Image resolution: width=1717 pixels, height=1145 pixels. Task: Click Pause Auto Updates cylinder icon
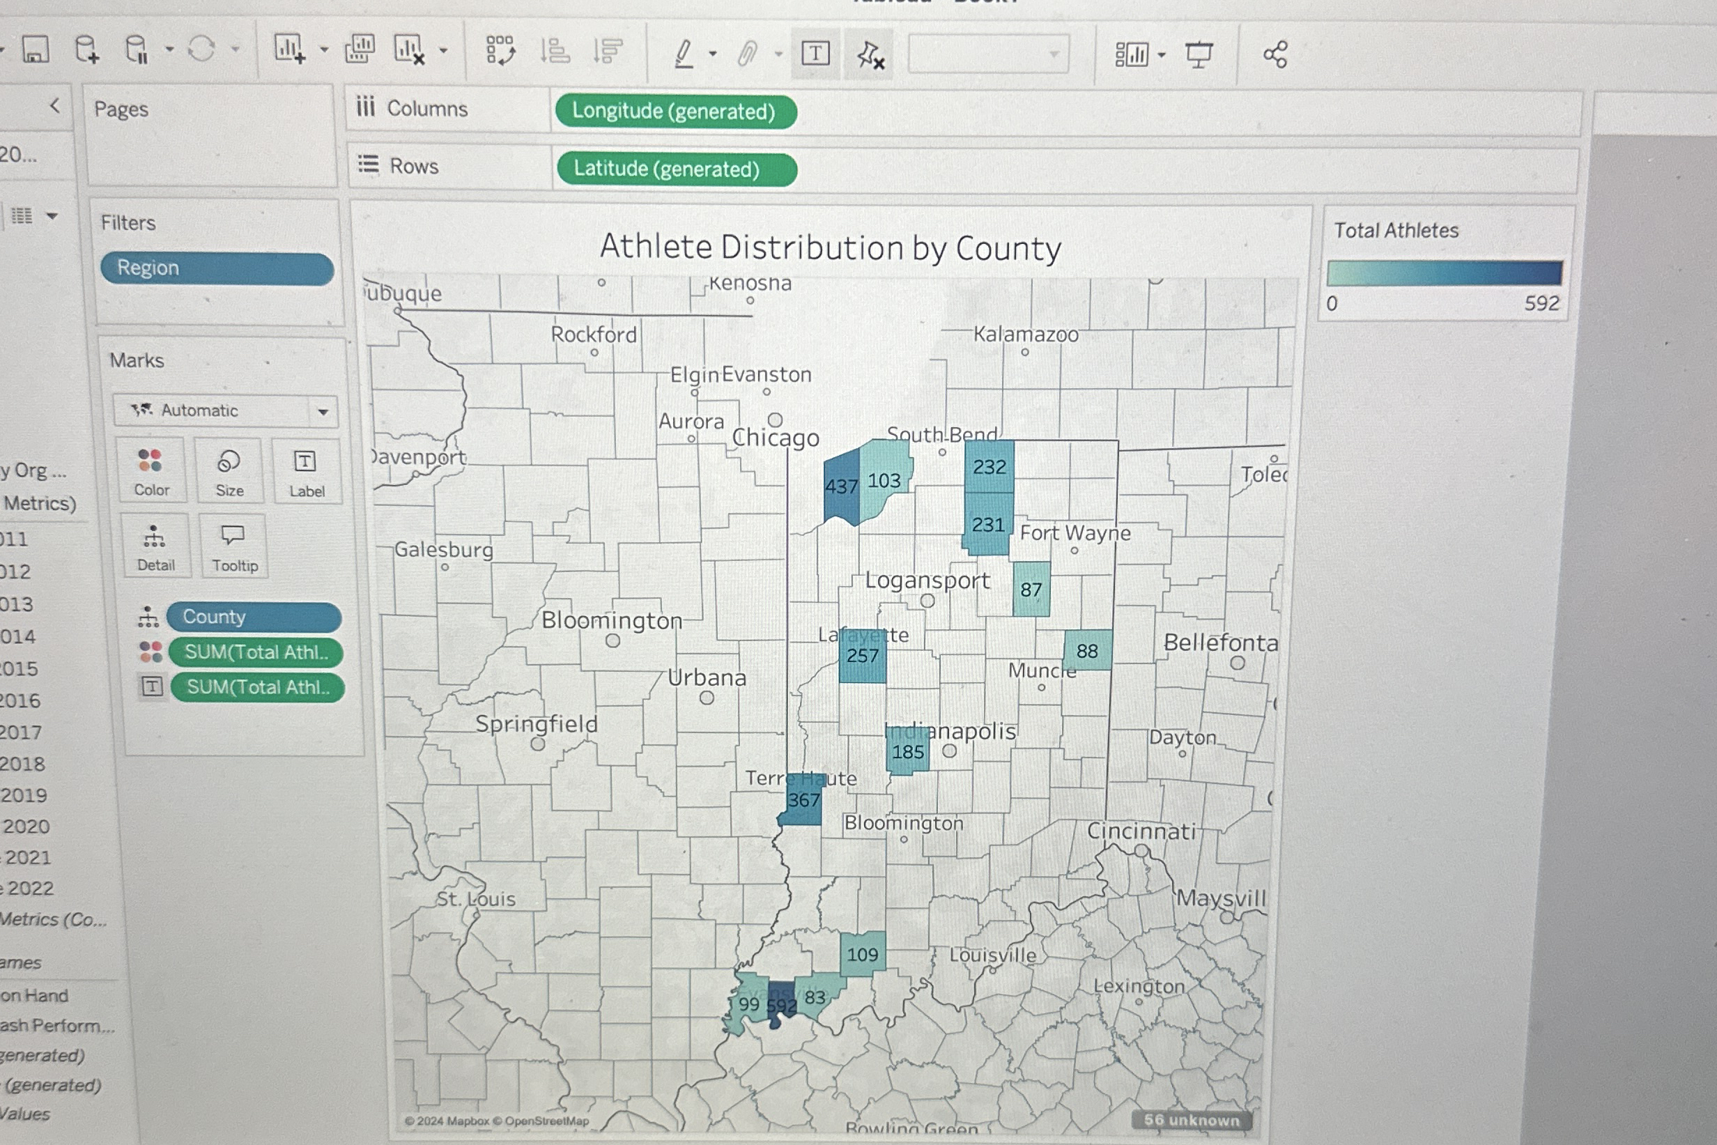[x=136, y=49]
